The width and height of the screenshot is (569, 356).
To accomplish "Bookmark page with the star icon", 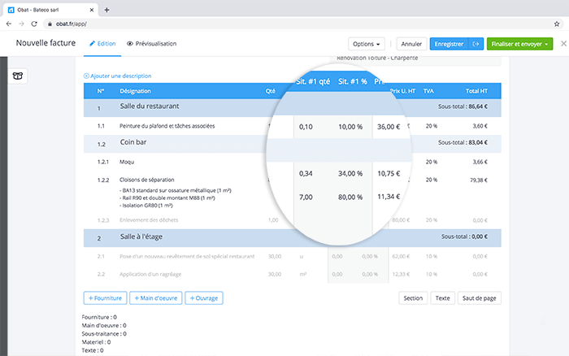I will click(557, 24).
